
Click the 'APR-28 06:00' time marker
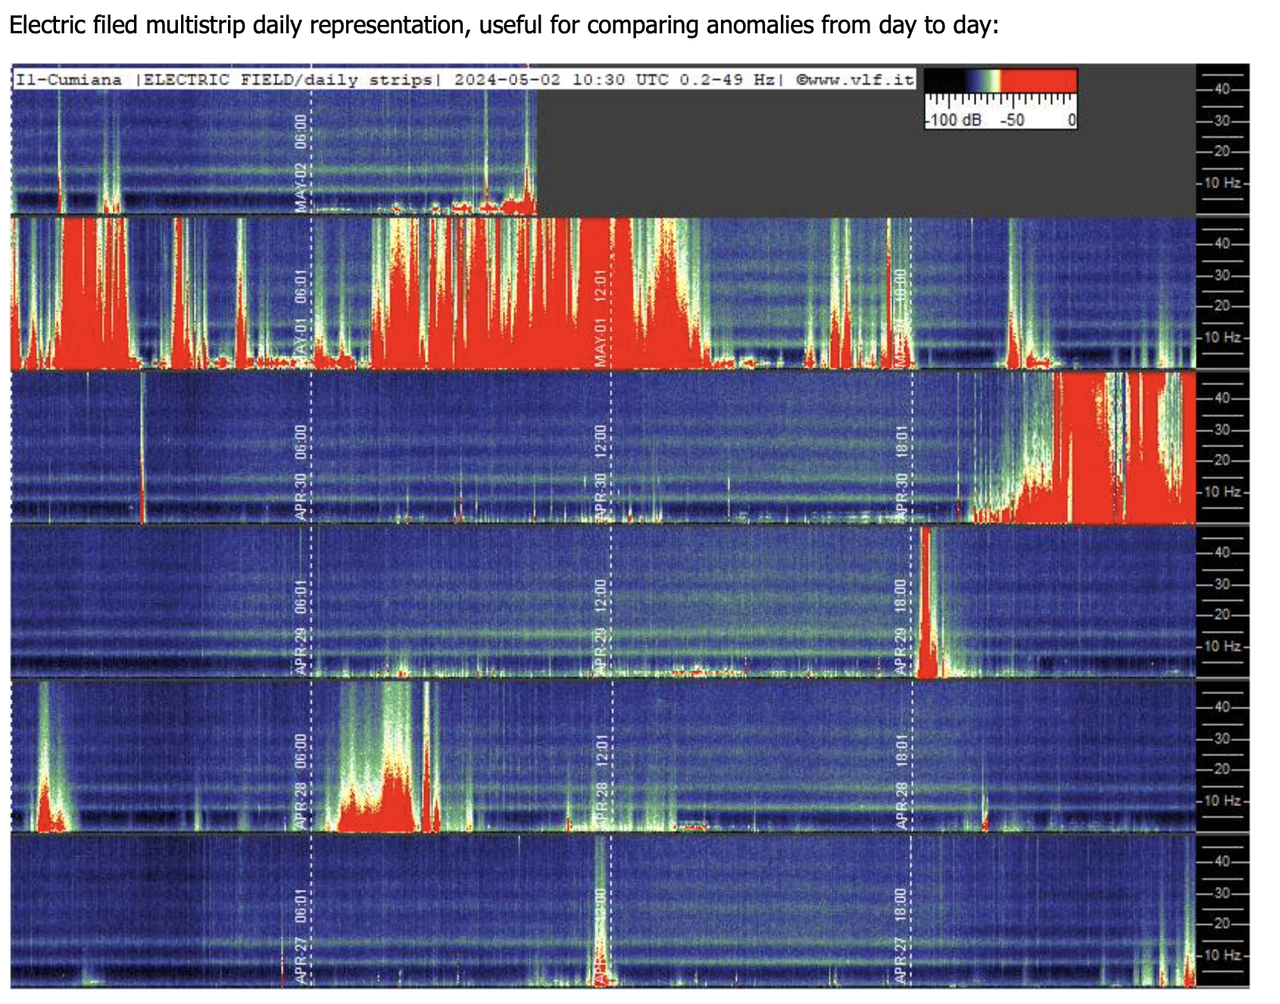301,781
